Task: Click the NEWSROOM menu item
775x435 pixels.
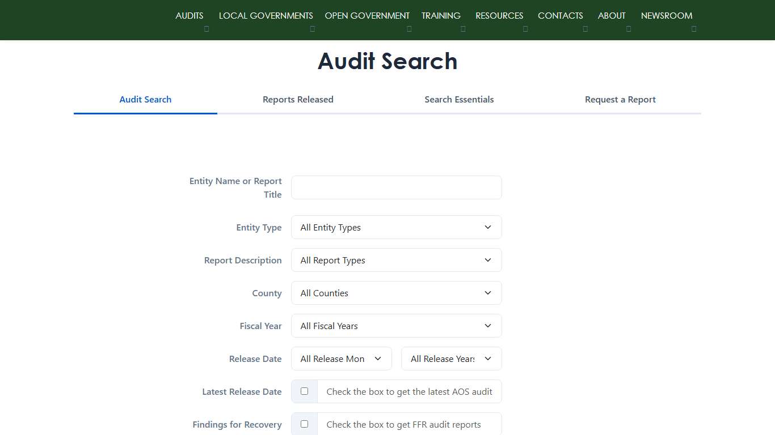Action: [667, 16]
